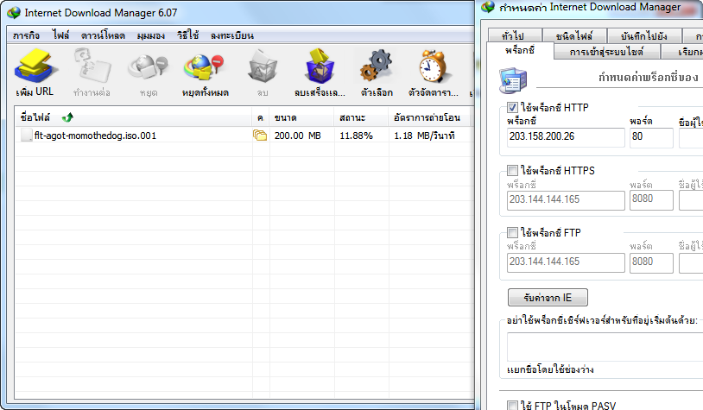Image resolution: width=703 pixels, height=410 pixels.
Task: Click the 200.00 MB size cell
Action: [298, 136]
